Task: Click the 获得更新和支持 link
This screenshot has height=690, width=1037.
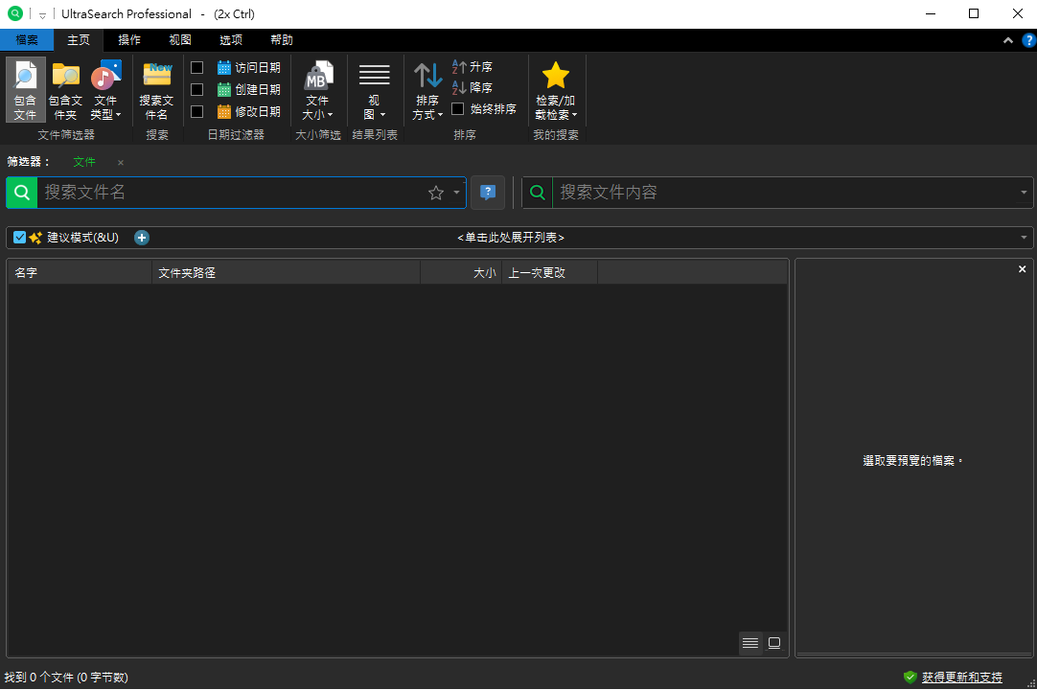Action: pyautogui.click(x=961, y=678)
